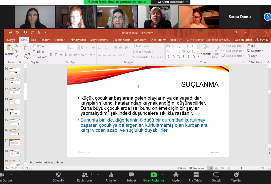Viewport: 271px width, 184px height.
Task: Switch to the Animasyonlar tab
Action: point(77,40)
